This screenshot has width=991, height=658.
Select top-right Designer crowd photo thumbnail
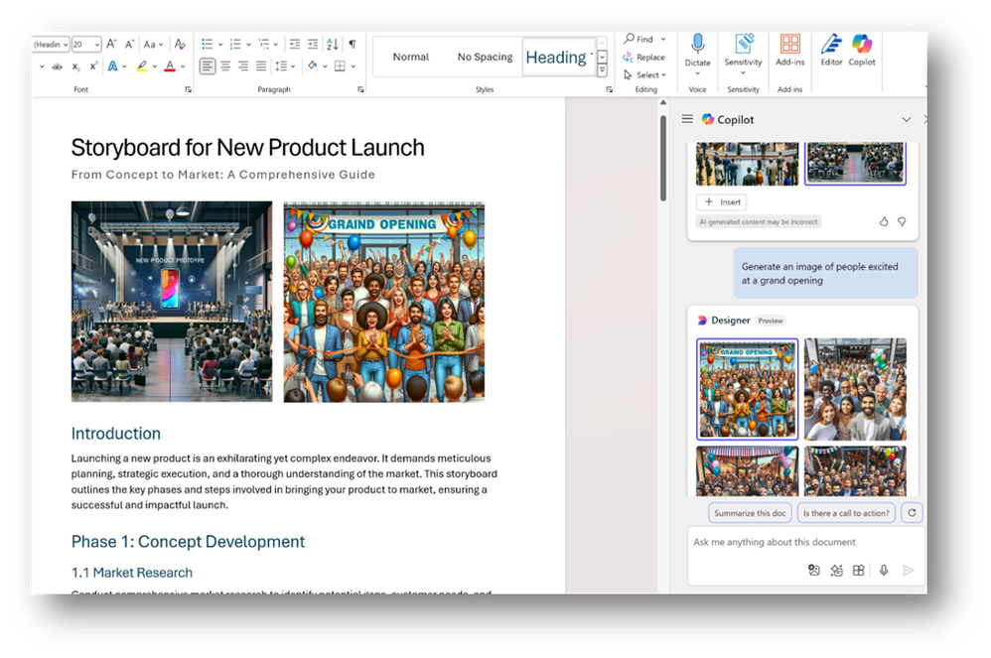(x=855, y=389)
